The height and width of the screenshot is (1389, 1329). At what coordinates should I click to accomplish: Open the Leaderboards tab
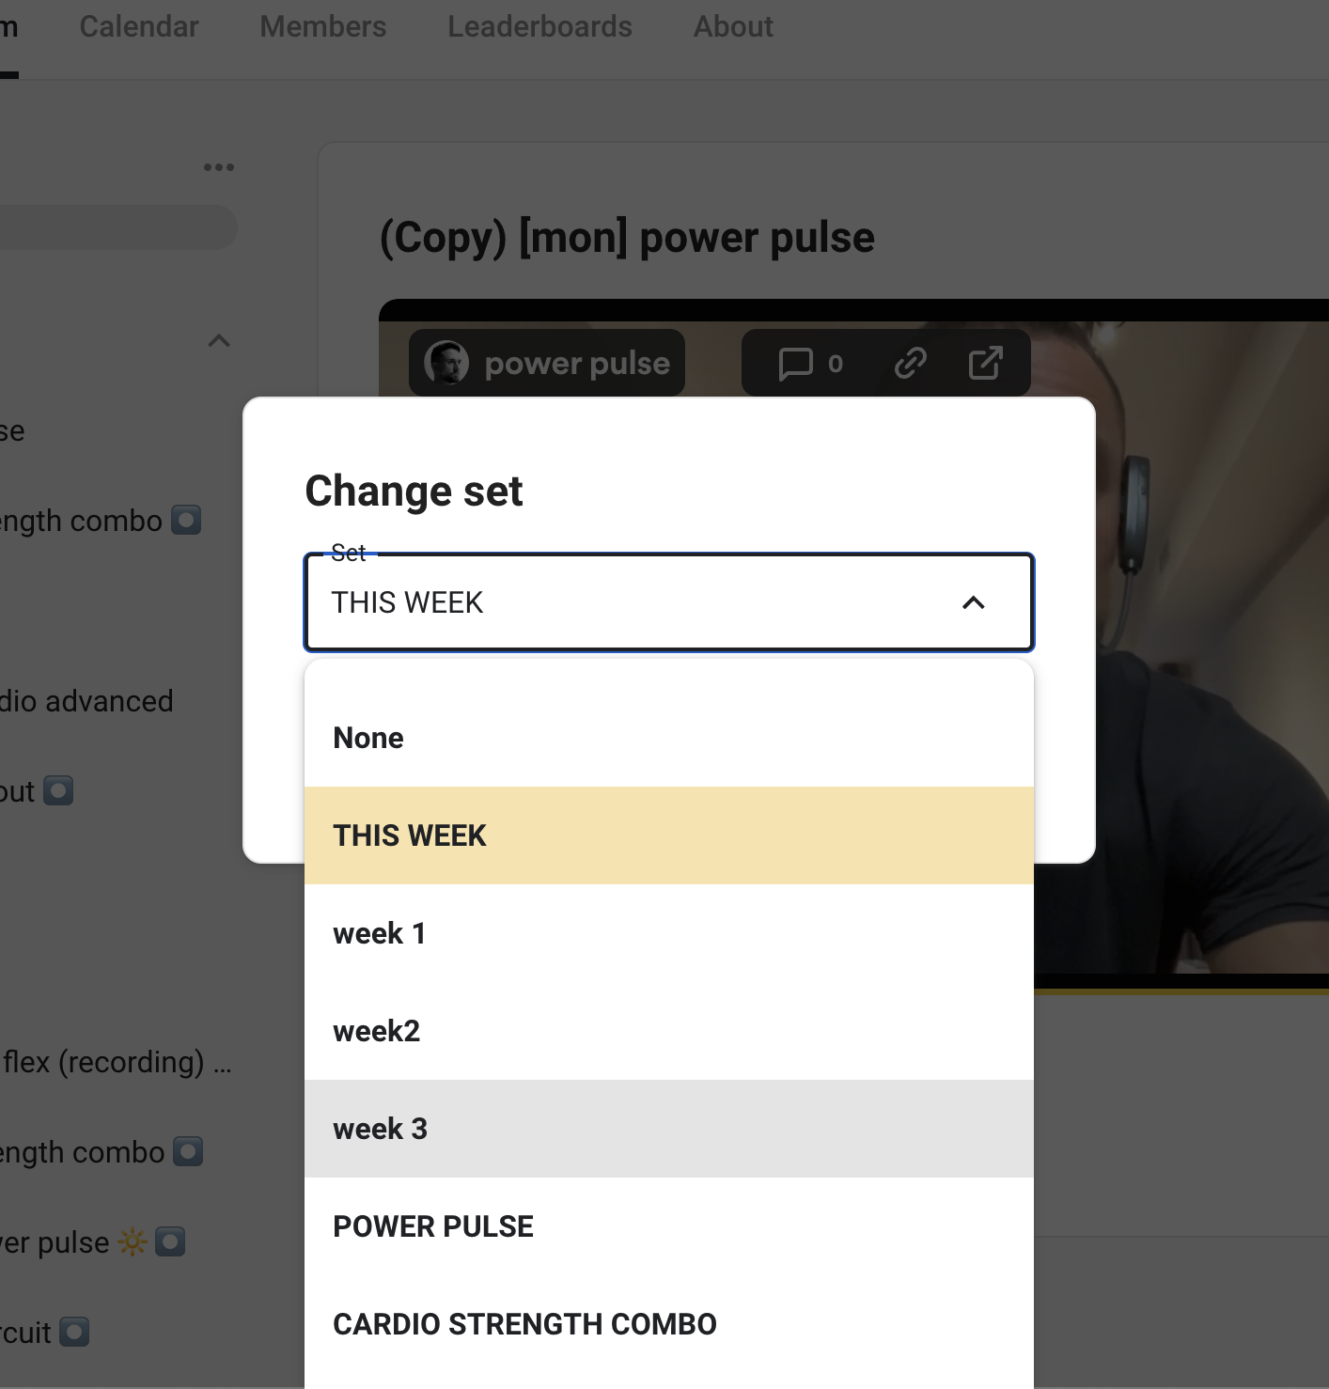click(x=539, y=26)
